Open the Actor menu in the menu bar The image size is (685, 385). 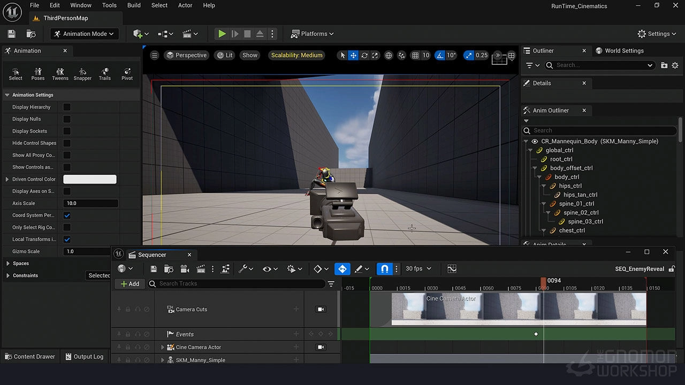point(185,5)
